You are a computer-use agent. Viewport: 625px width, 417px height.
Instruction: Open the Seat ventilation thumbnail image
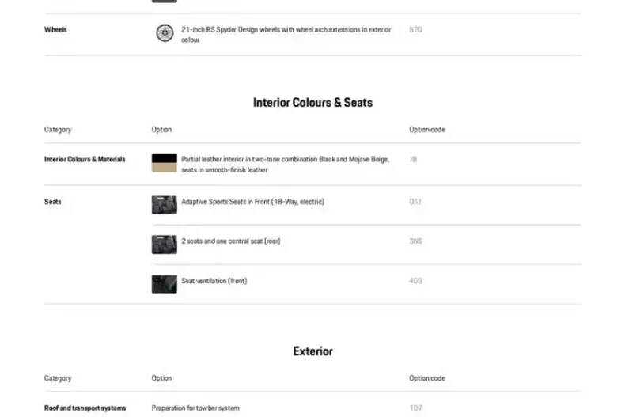click(164, 283)
